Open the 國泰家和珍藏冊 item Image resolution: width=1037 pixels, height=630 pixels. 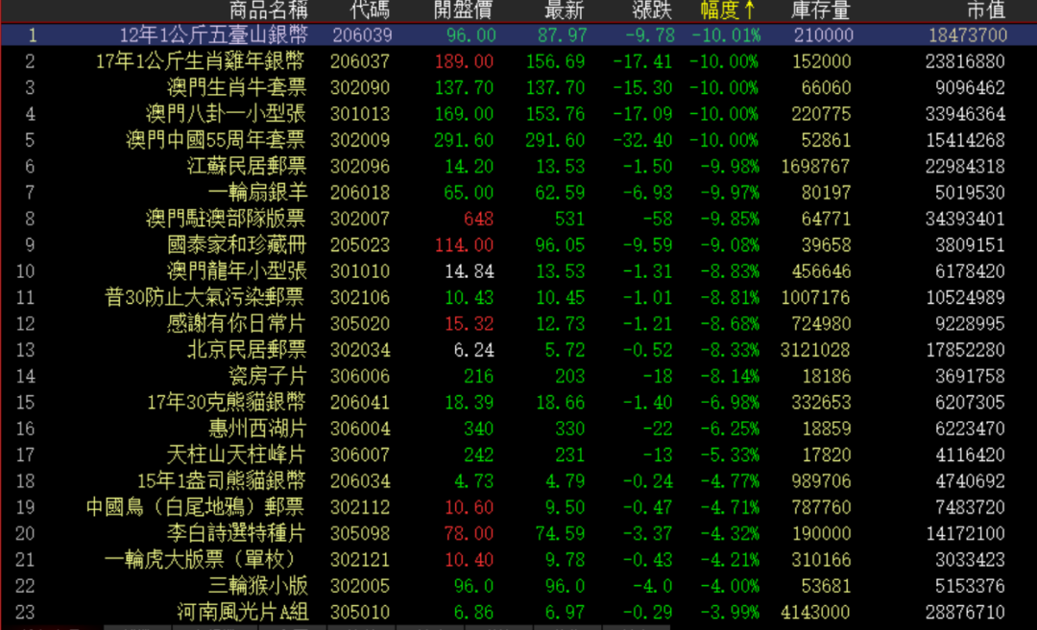[x=236, y=245]
